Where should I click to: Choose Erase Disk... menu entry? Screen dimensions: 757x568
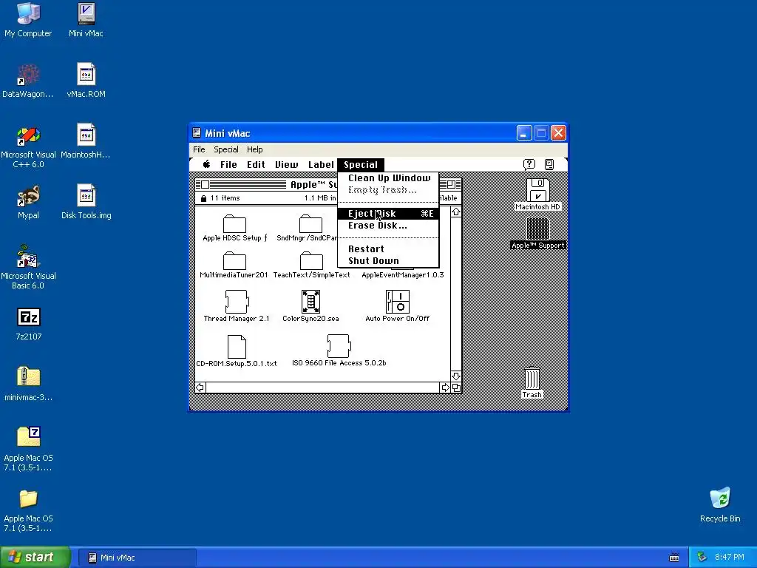[x=389, y=226]
